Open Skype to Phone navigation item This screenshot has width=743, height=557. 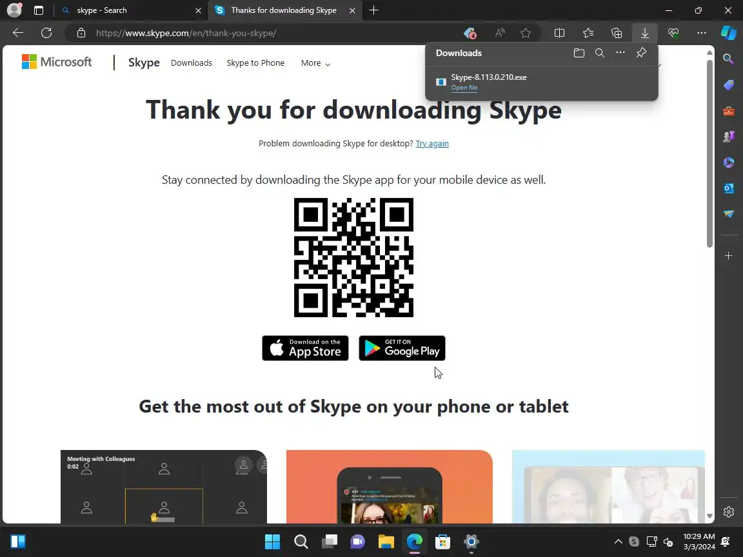pyautogui.click(x=255, y=63)
